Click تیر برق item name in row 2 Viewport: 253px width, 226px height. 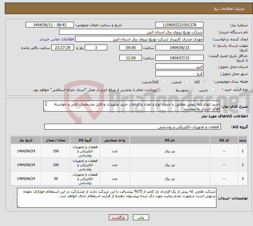[x=170, y=165]
